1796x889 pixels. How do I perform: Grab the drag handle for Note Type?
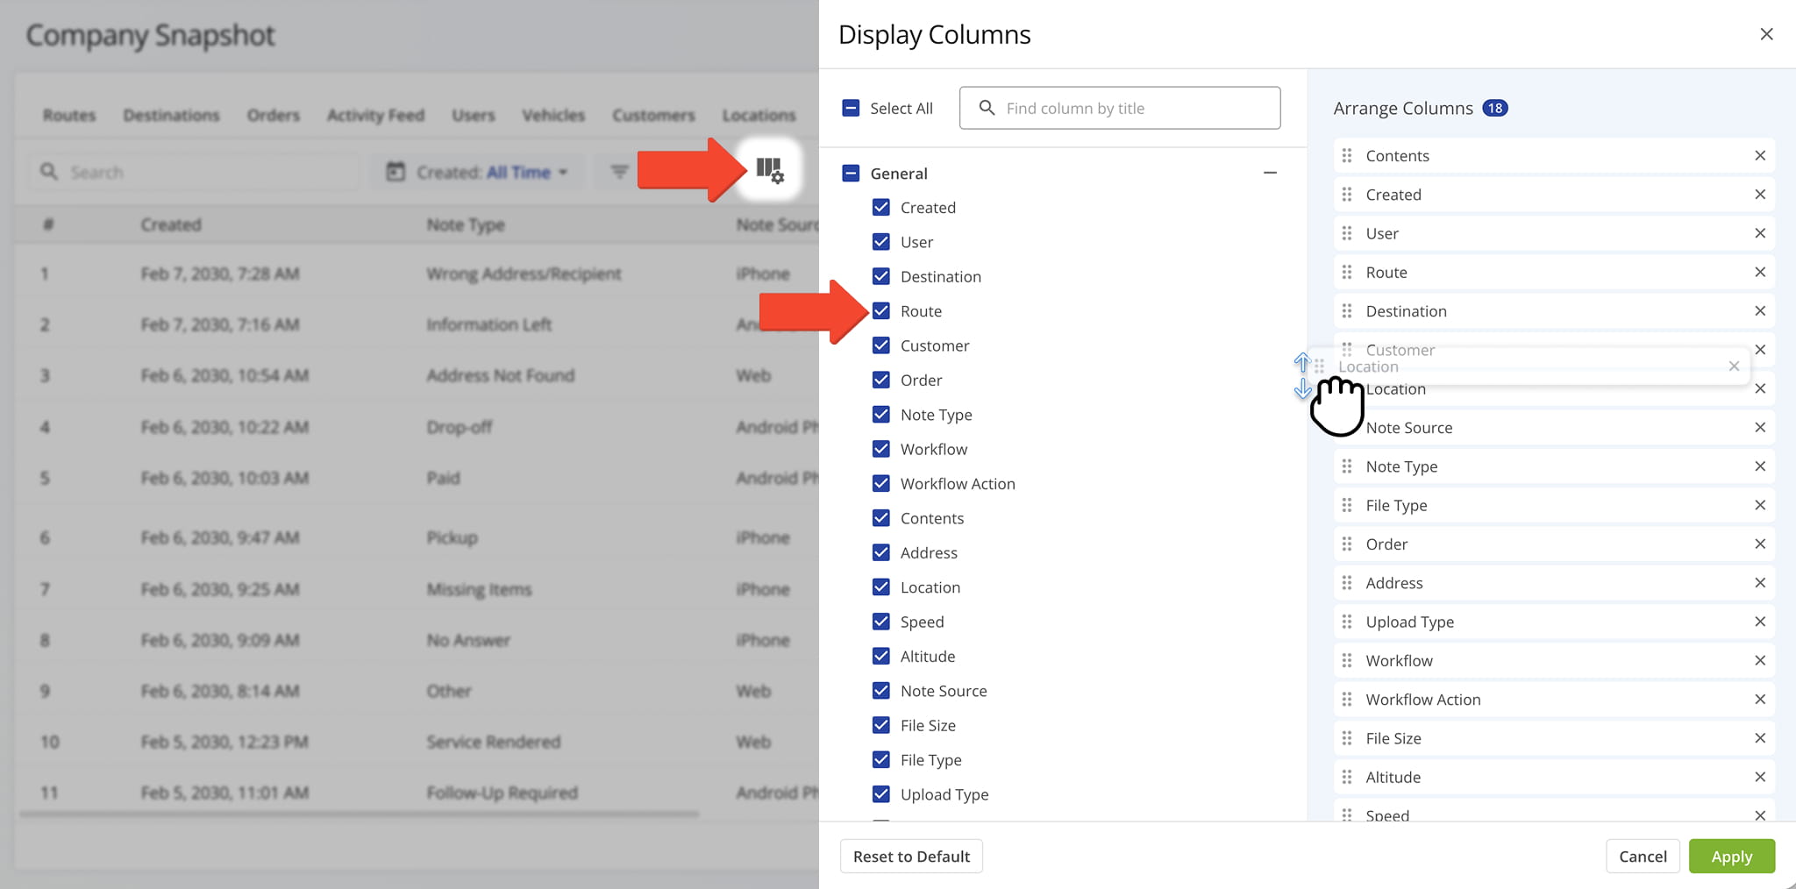1347,466
